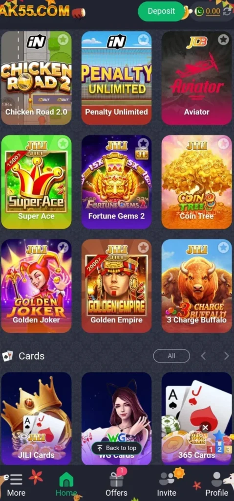Toggle favorite star on Golden Empire
234x501 pixels.
(x=143, y=247)
